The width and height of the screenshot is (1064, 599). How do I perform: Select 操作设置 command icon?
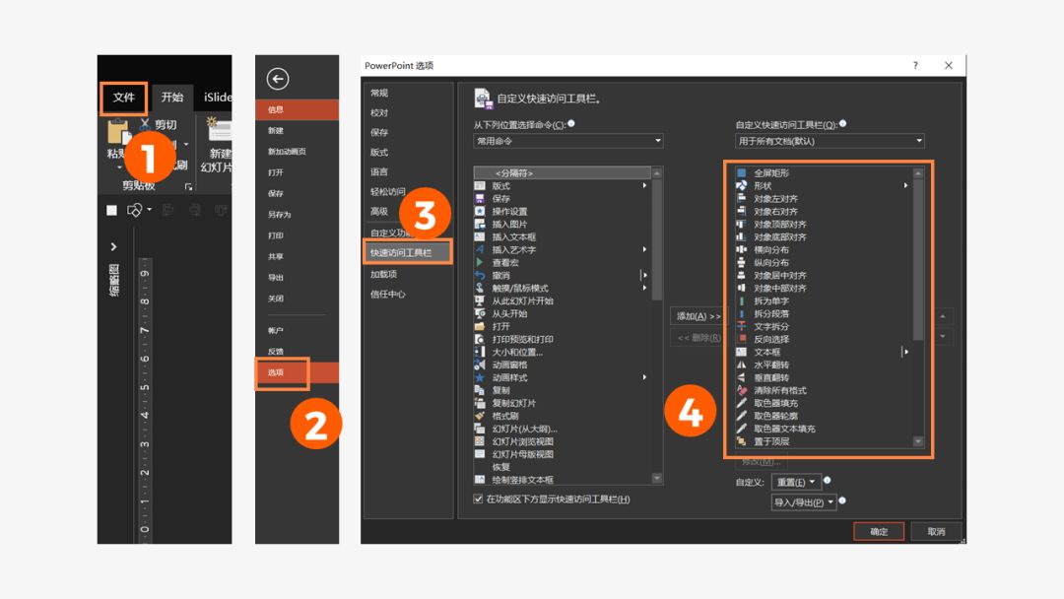click(x=480, y=212)
